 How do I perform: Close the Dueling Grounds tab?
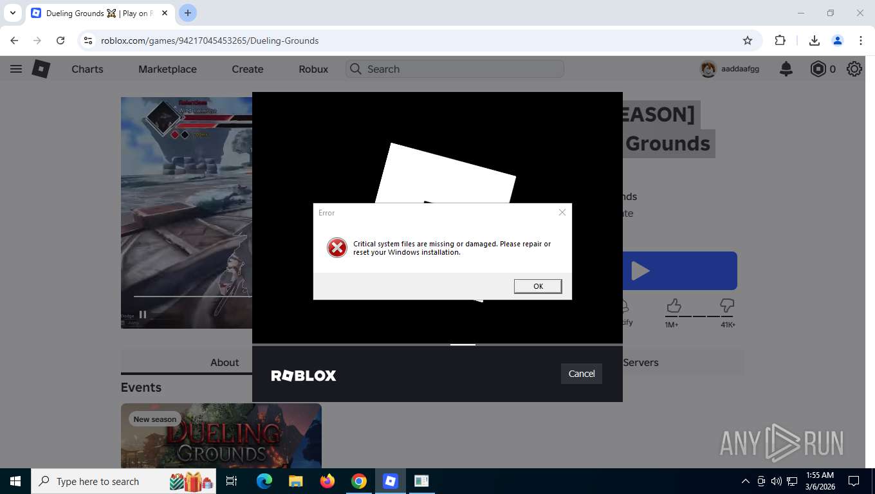point(165,13)
